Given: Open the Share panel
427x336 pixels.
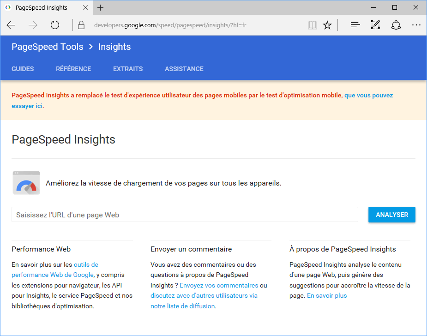Looking at the screenshot, I should 396,25.
